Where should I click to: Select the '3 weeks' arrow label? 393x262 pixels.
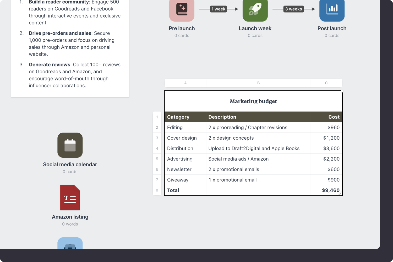pyautogui.click(x=293, y=9)
